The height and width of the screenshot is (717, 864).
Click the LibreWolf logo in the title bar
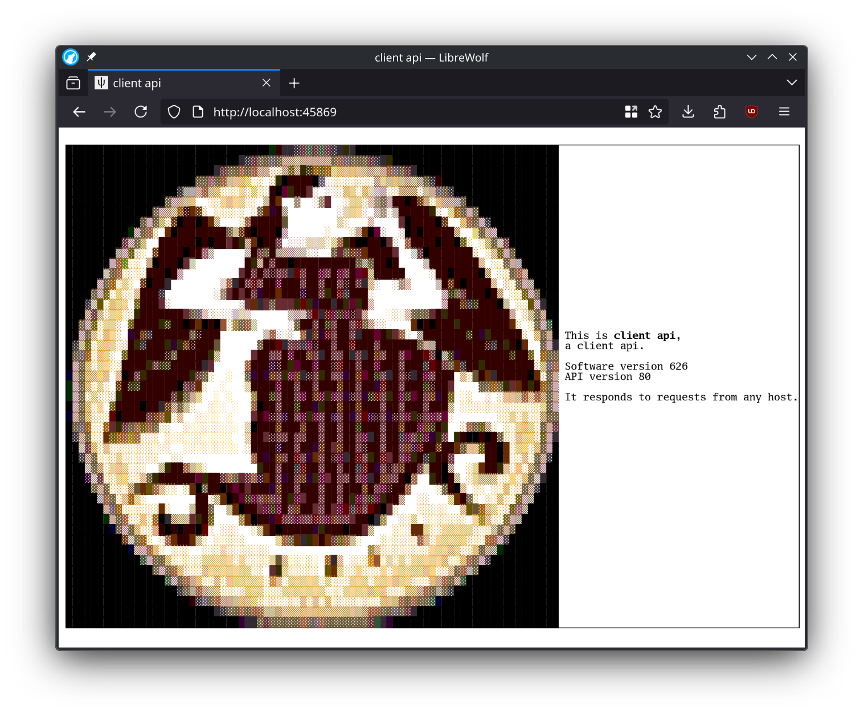(69, 57)
